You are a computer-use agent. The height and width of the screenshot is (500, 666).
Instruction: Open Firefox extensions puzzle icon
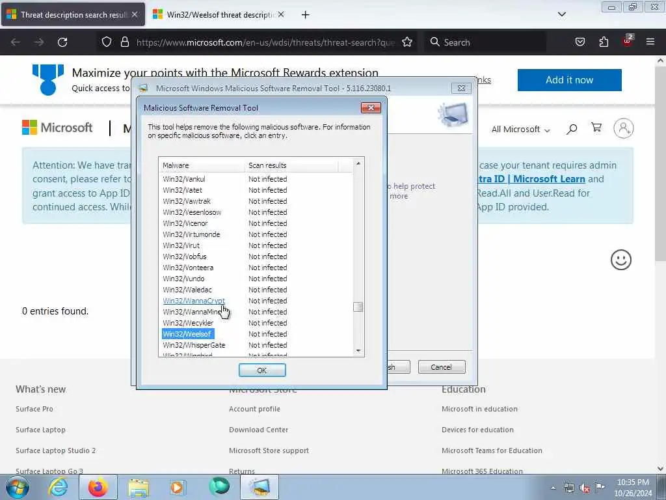(x=604, y=42)
